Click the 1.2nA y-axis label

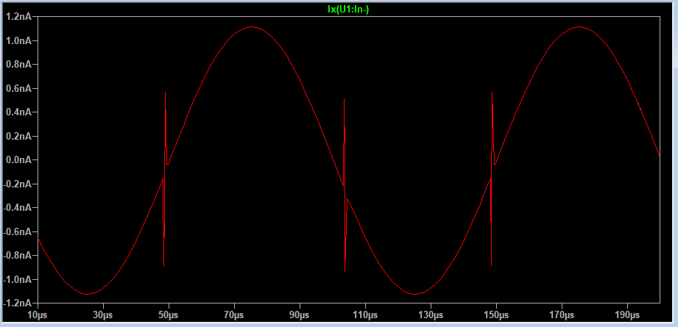tap(18, 17)
